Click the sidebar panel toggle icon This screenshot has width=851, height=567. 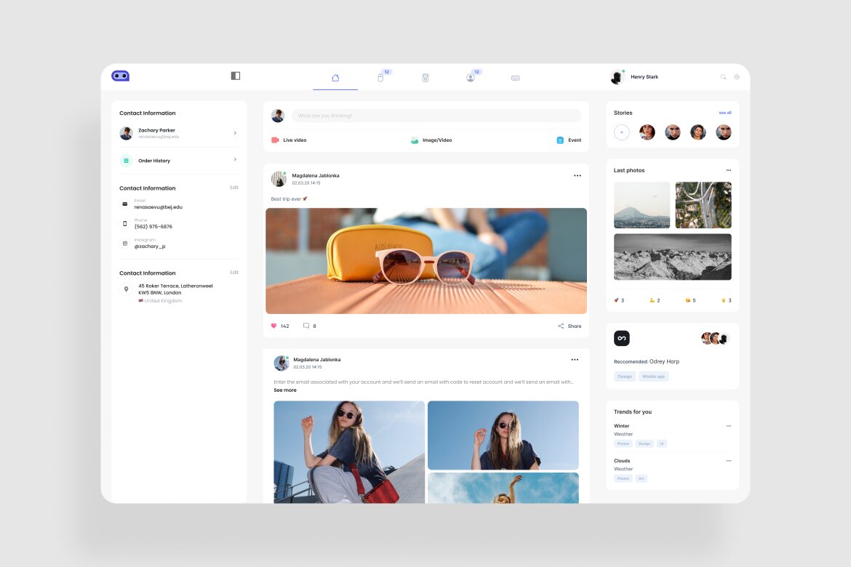click(235, 76)
